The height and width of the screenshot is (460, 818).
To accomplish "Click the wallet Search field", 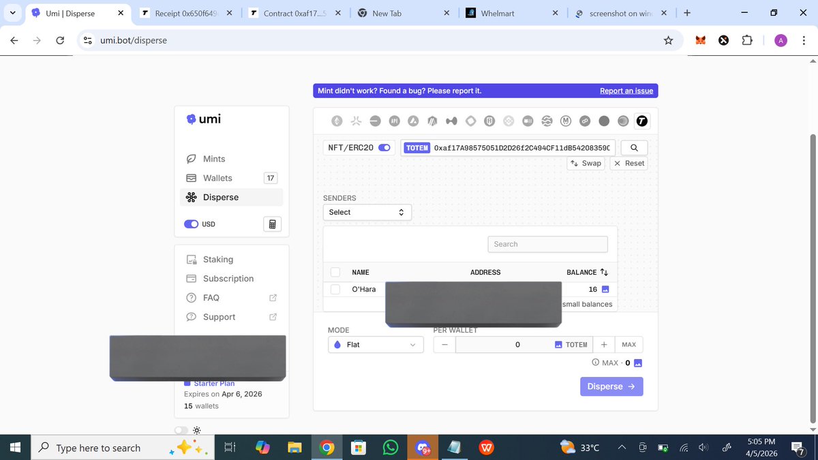I will tap(547, 244).
